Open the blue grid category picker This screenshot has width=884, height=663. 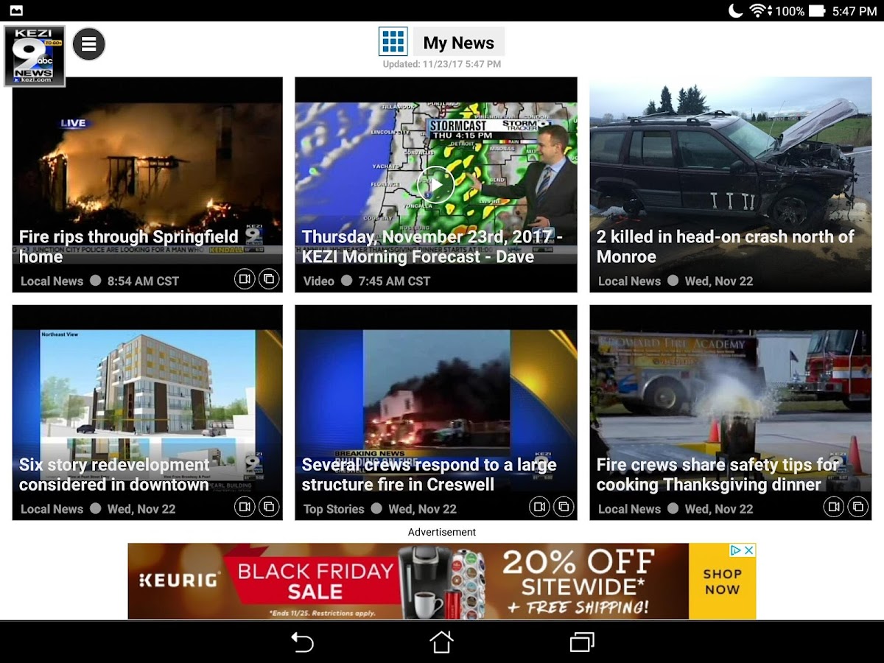tap(393, 42)
